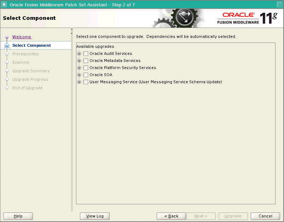
Task: Cancel the Patch Set Assistant
Action: point(265,216)
